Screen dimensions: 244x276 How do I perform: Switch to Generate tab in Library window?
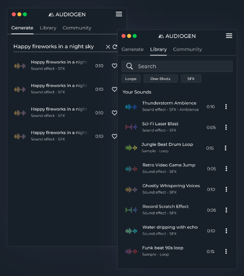click(133, 49)
